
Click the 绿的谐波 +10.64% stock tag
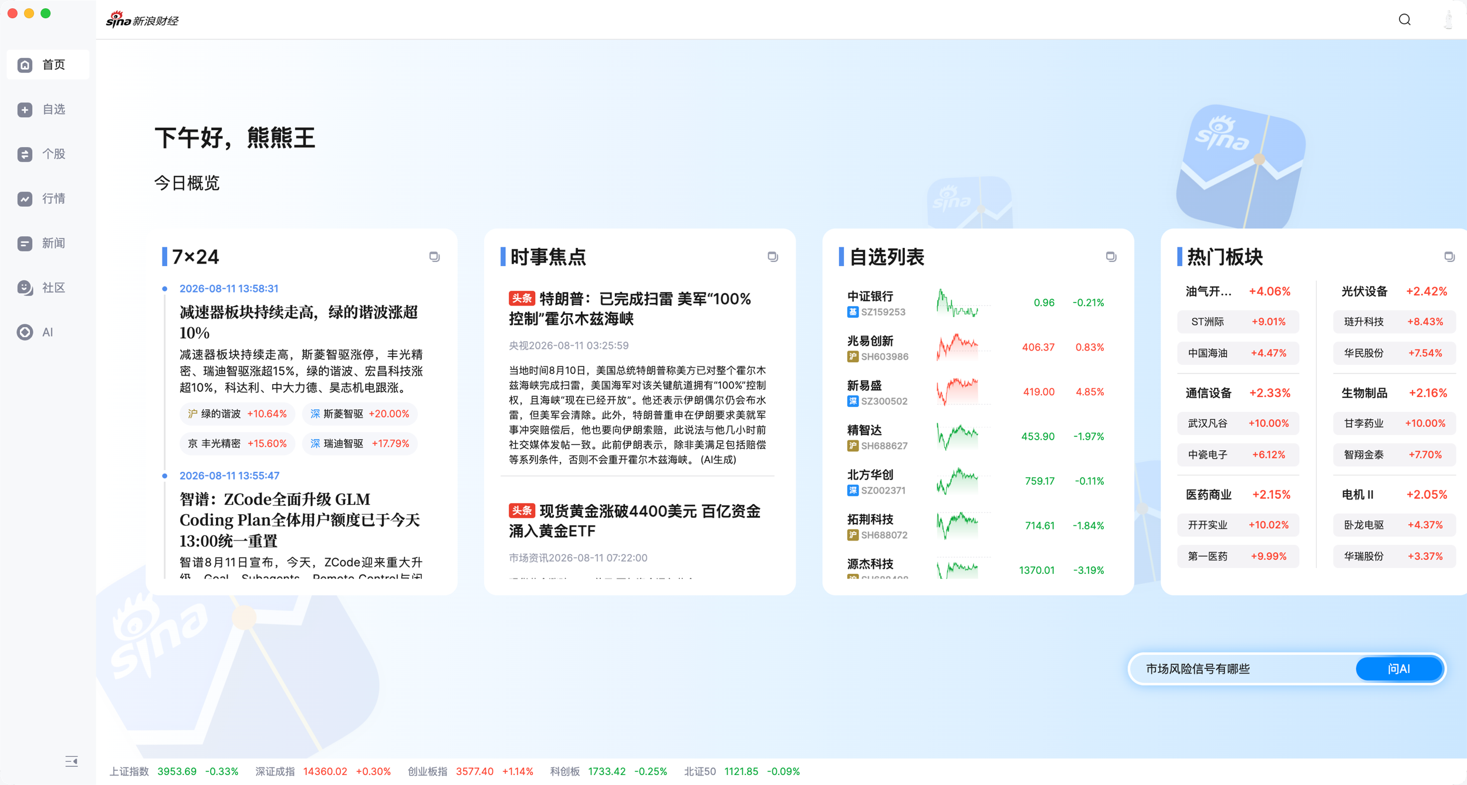tap(237, 414)
